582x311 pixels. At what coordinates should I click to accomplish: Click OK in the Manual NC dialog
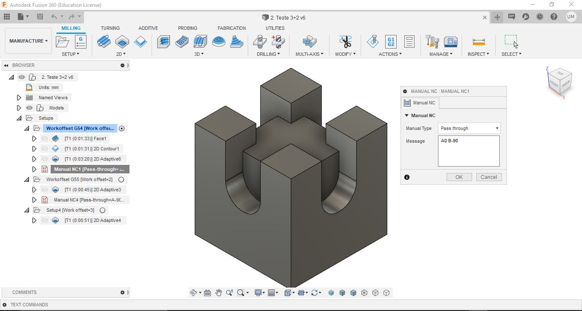tap(459, 177)
